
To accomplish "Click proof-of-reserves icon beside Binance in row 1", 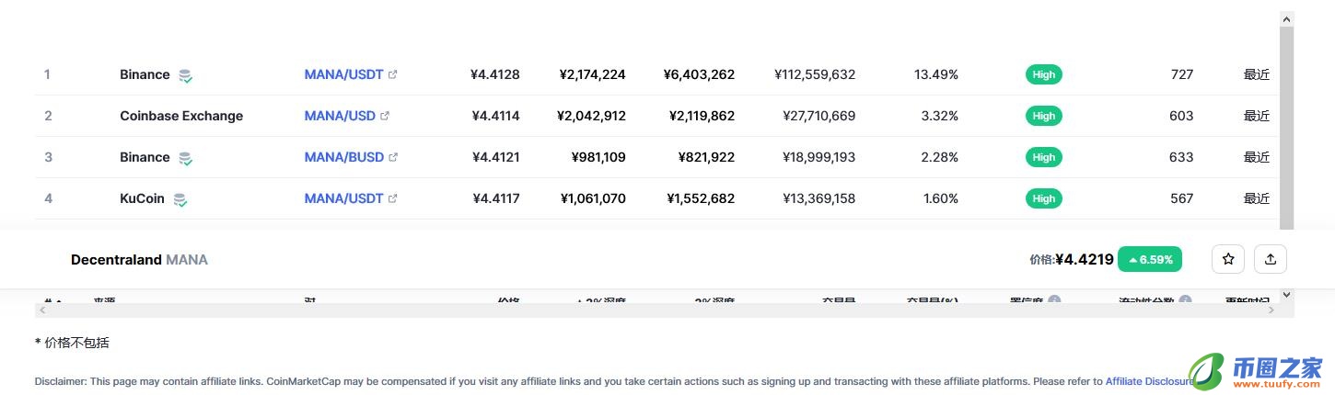I will (x=185, y=75).
